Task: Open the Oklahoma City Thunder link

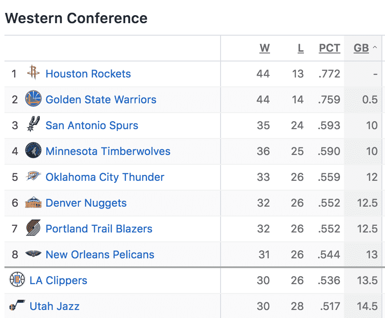Action: (105, 177)
